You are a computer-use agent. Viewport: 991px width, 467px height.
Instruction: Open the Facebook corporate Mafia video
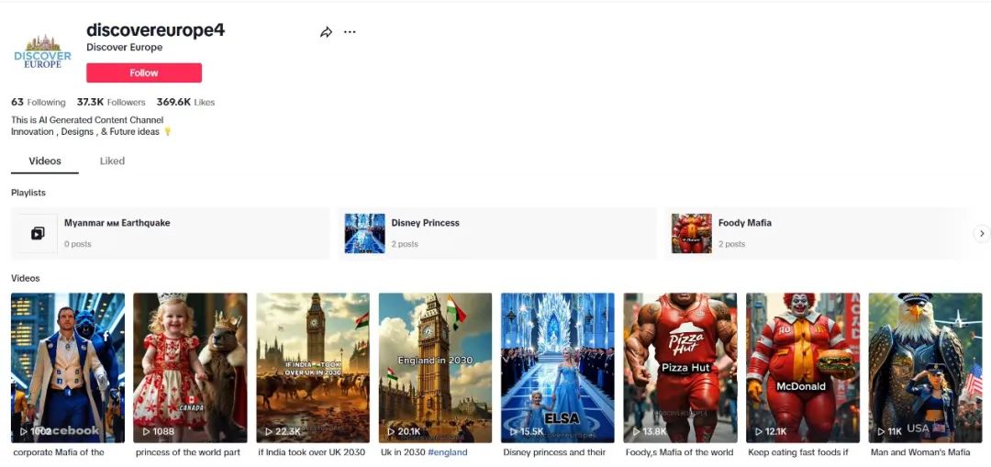(x=67, y=367)
